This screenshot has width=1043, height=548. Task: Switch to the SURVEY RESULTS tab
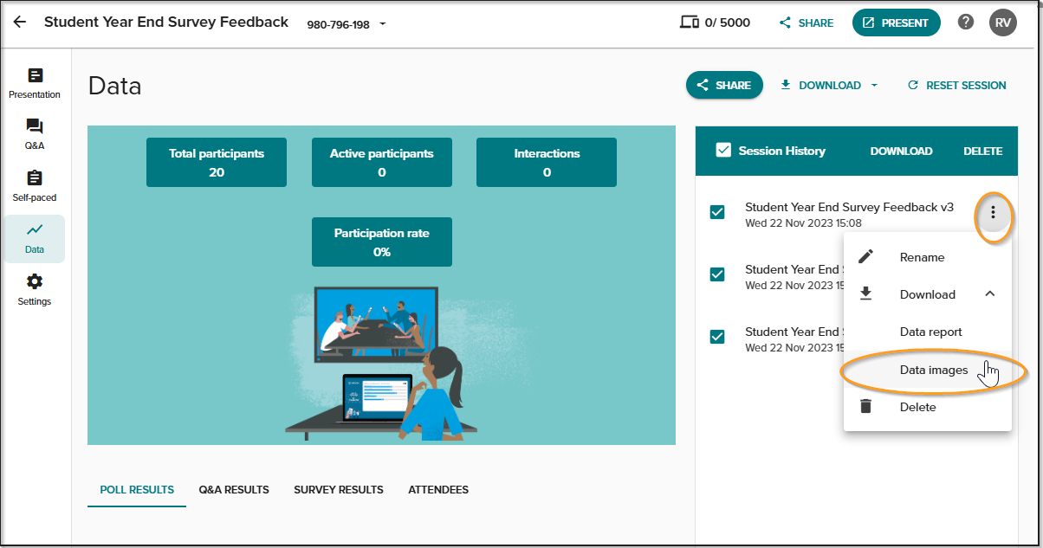click(x=339, y=490)
